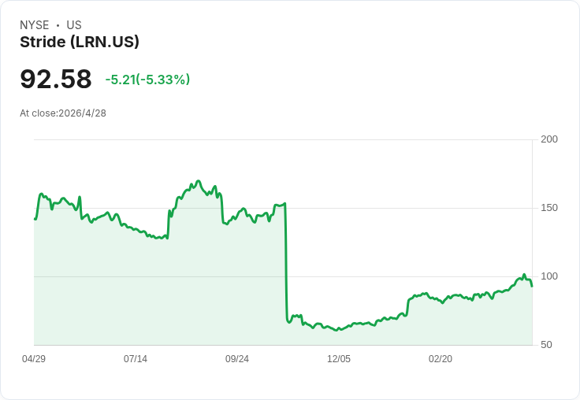Click the -5.21(-5.33%) change value
This screenshot has width=580, height=400.
click(147, 80)
